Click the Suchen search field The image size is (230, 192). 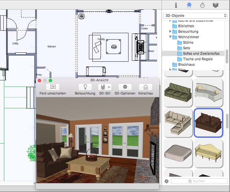point(199,181)
